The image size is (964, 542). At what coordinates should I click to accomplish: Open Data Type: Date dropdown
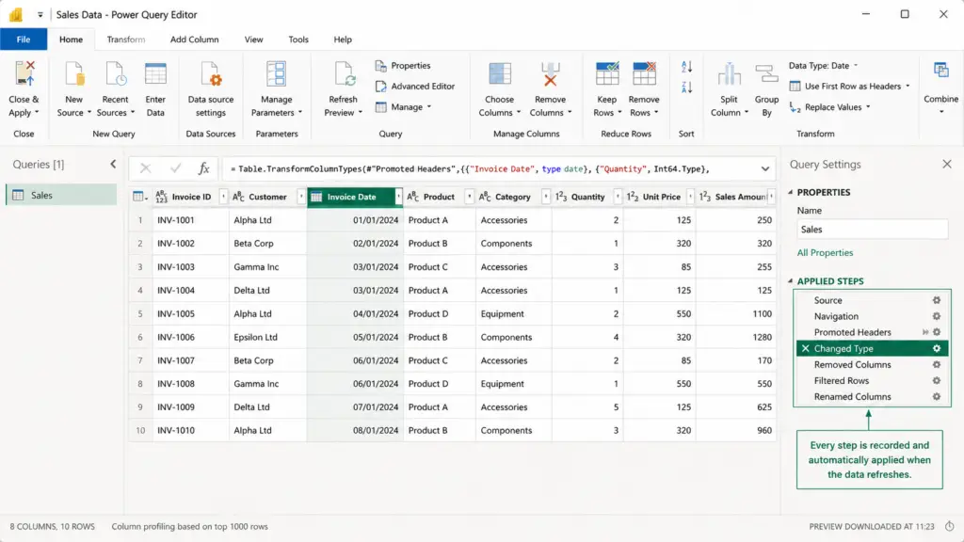click(823, 65)
